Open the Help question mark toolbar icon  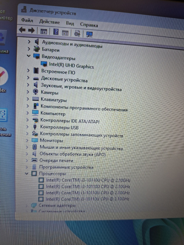pos(56,32)
